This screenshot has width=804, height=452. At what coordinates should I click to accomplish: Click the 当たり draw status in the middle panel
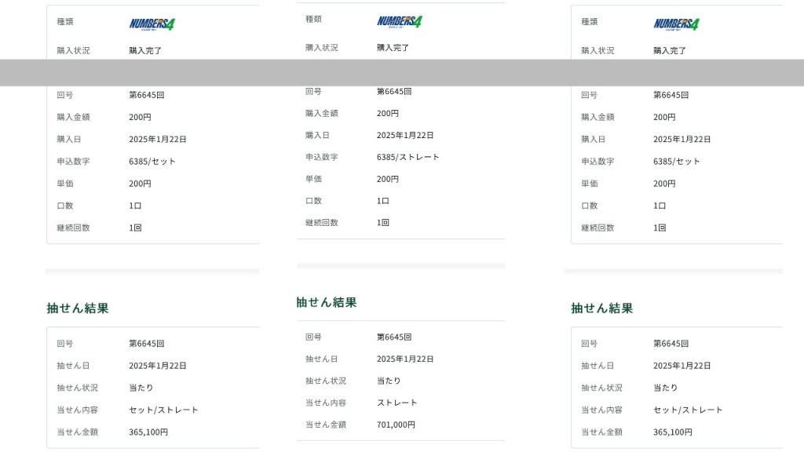click(x=389, y=381)
